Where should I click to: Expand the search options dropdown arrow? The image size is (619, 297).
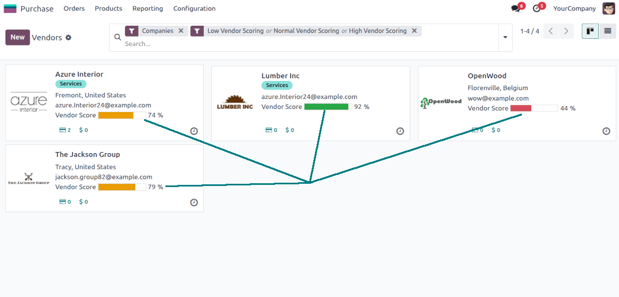[x=505, y=38]
